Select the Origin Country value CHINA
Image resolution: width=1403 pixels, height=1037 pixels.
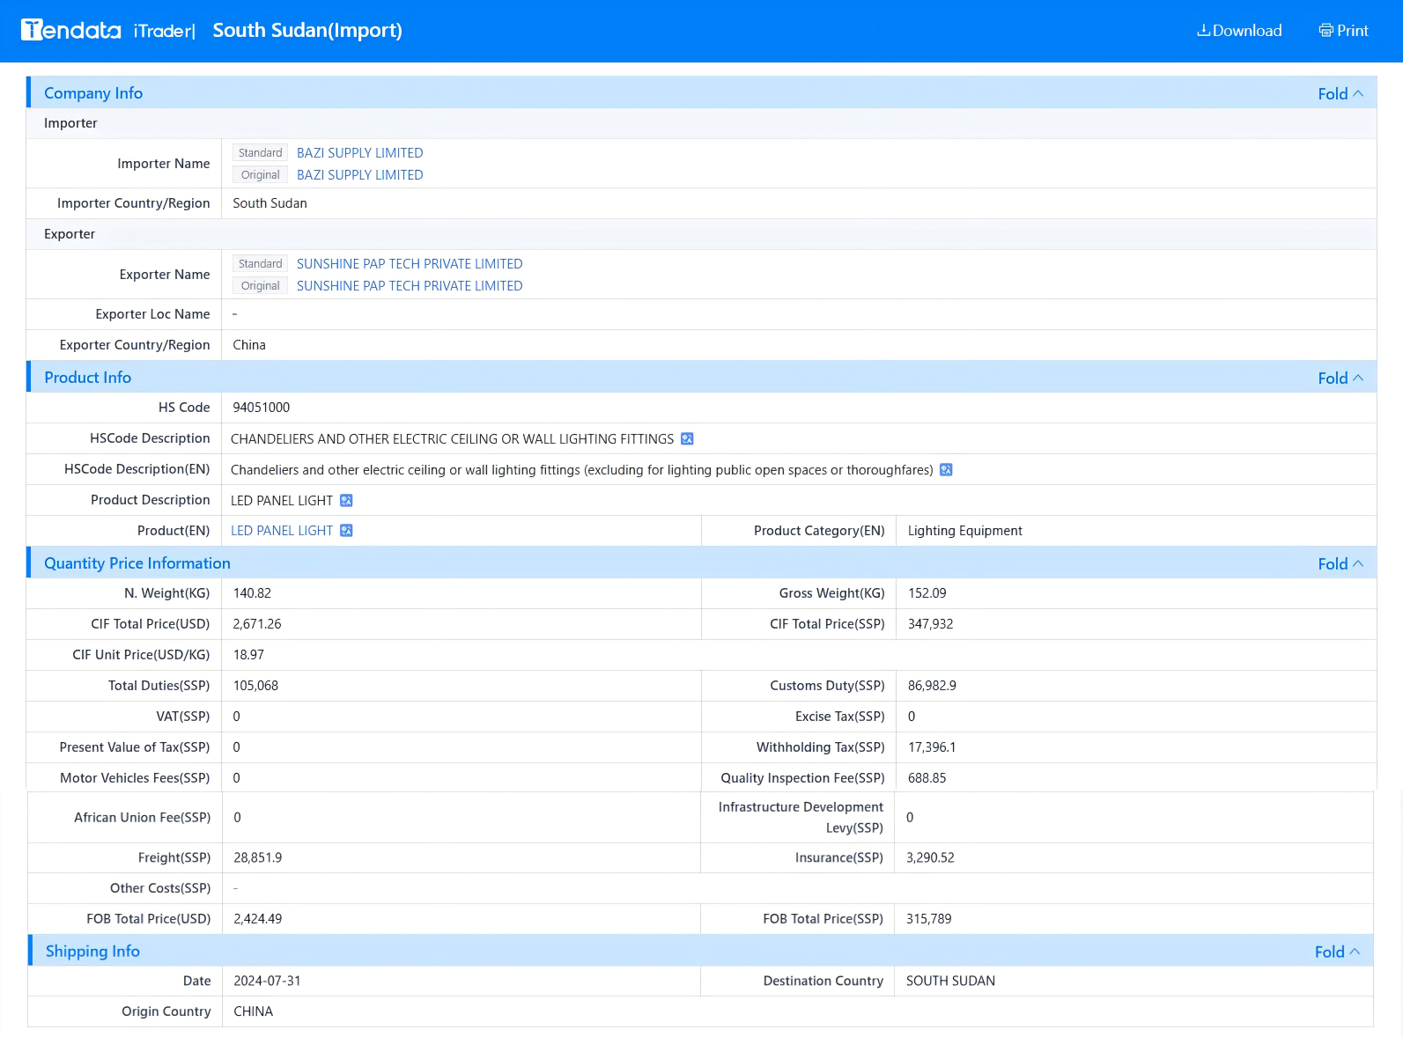[254, 1011]
